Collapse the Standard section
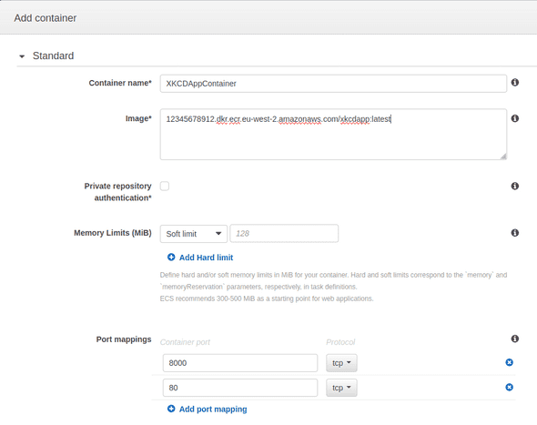The height and width of the screenshot is (425, 537). click(22, 56)
